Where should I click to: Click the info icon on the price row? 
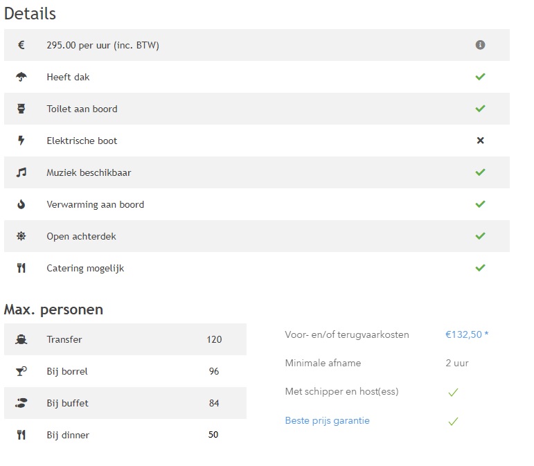click(x=480, y=45)
